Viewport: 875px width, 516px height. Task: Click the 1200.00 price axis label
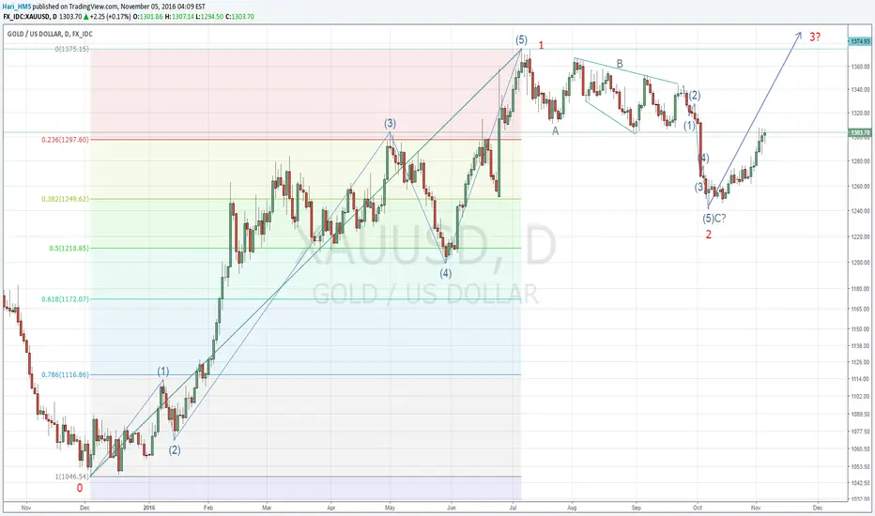pos(861,262)
